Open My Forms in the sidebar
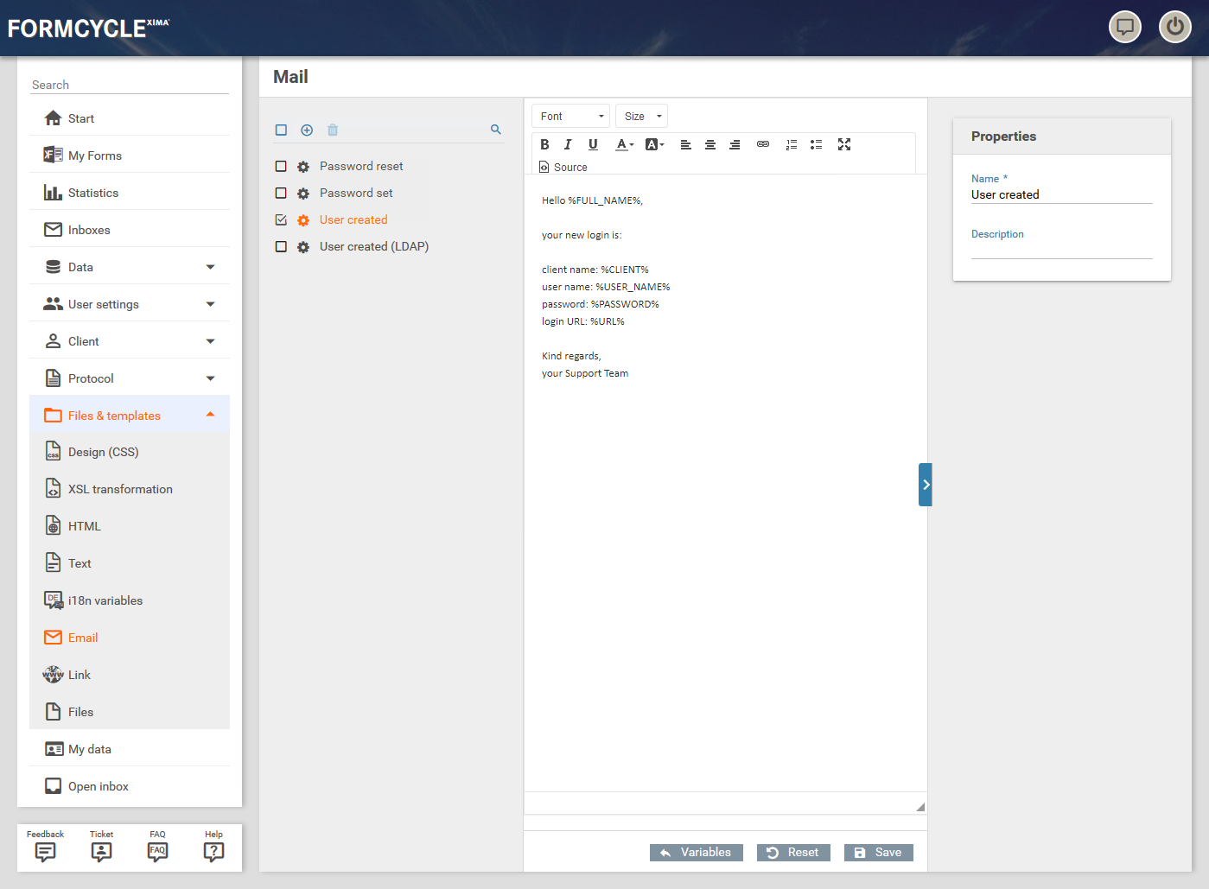This screenshot has height=889, width=1209. point(130,156)
